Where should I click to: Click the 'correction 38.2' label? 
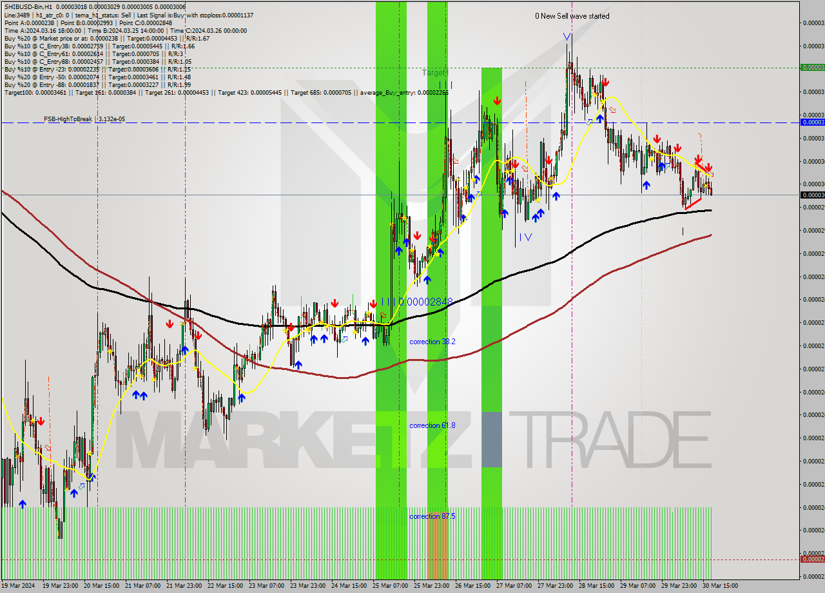432,342
